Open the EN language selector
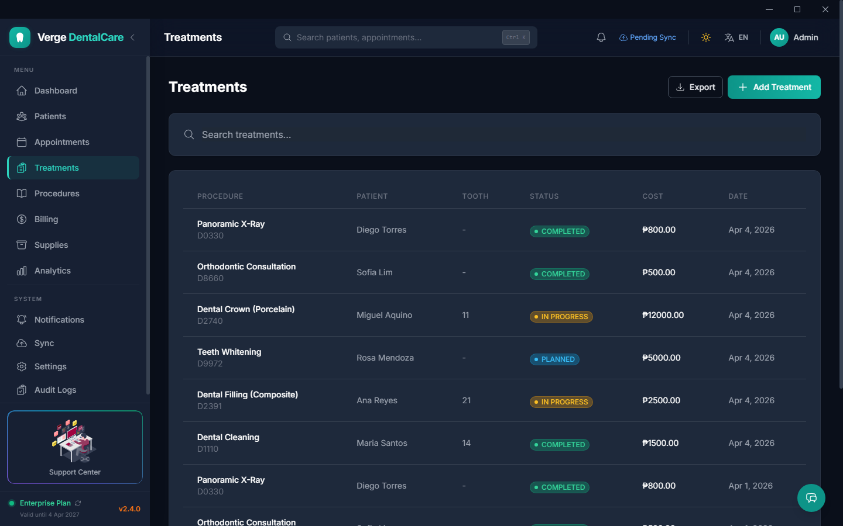The width and height of the screenshot is (843, 526). tap(736, 37)
